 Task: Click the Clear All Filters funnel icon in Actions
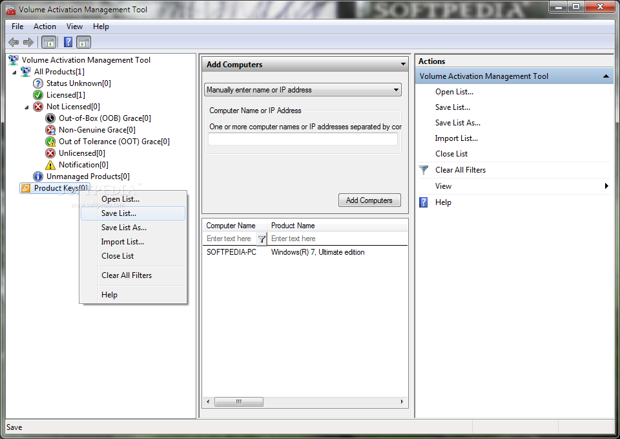(424, 170)
